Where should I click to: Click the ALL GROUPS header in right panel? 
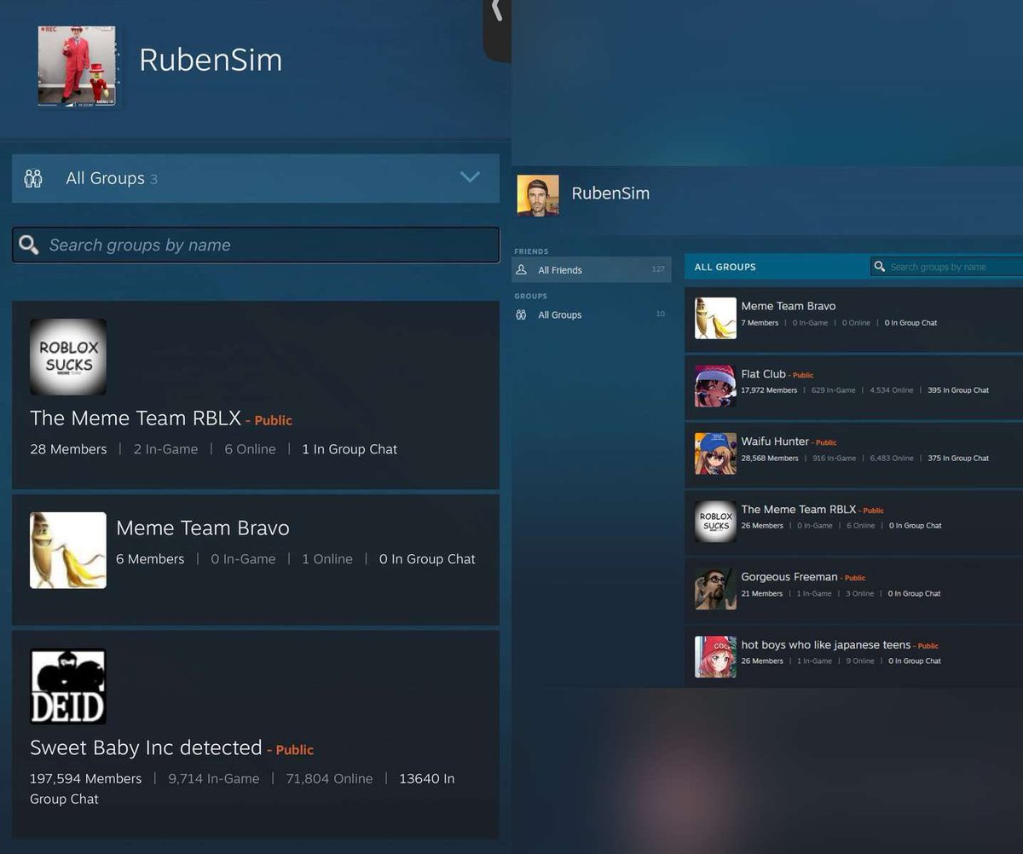click(725, 267)
